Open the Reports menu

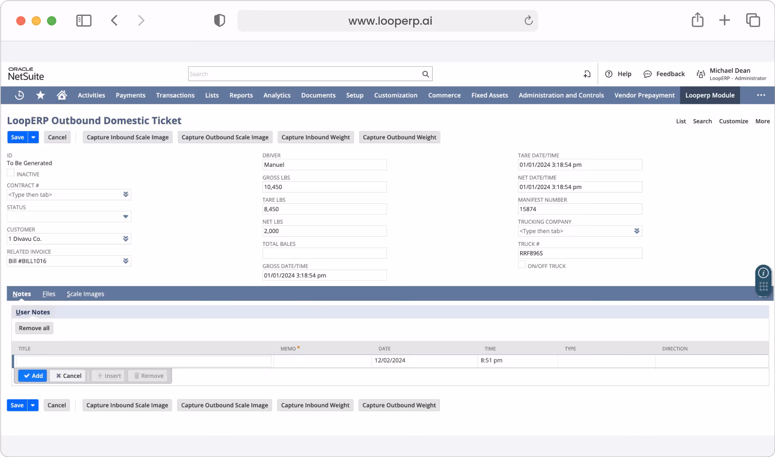[x=241, y=95]
